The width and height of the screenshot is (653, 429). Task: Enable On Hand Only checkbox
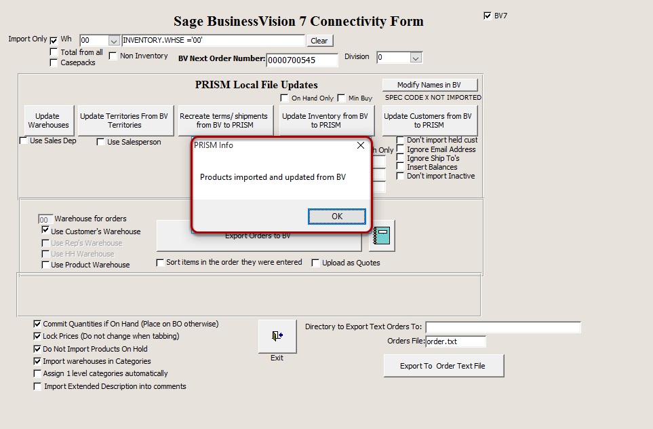tap(284, 98)
